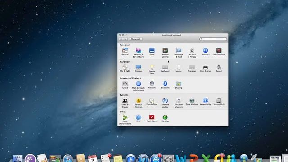Open Flash Player preferences
Image resolution: width=288 pixels, height=162 pixels.
click(152, 118)
